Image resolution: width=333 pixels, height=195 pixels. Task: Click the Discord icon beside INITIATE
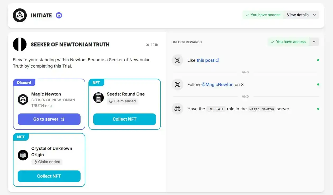coord(59,15)
